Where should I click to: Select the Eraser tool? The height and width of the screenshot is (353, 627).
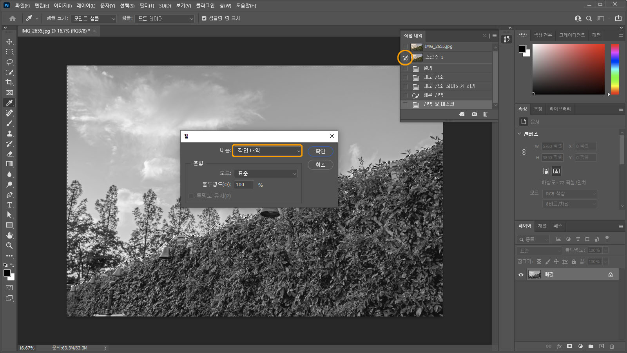pyautogui.click(x=9, y=154)
